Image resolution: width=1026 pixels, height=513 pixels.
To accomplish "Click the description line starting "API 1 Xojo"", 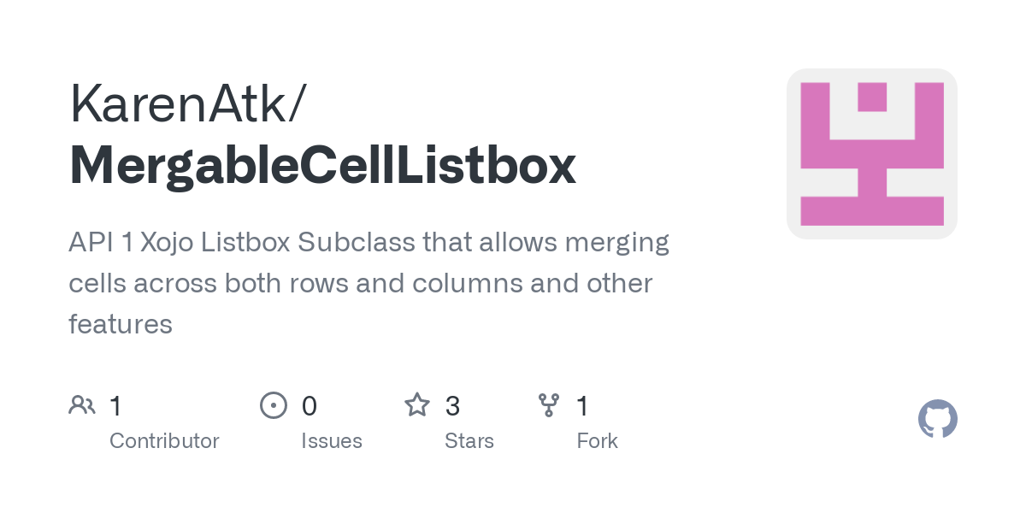I will point(369,243).
